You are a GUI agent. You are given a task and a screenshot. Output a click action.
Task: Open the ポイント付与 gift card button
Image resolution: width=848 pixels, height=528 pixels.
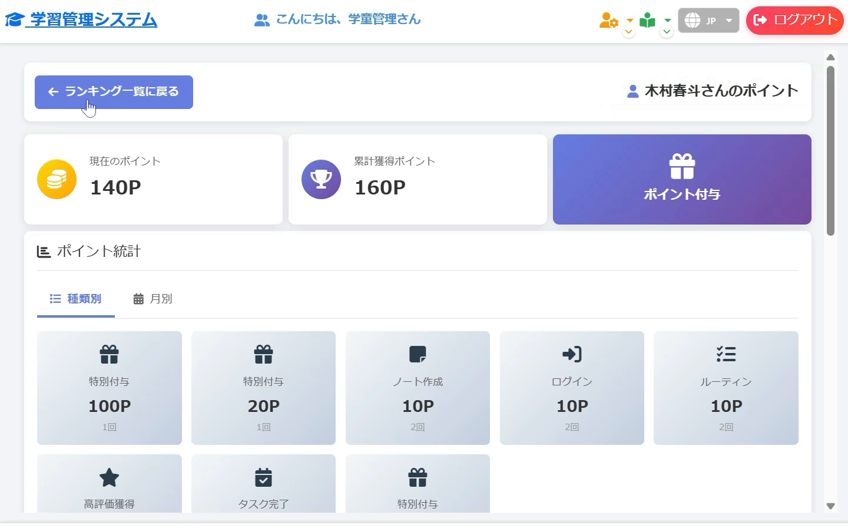point(682,179)
